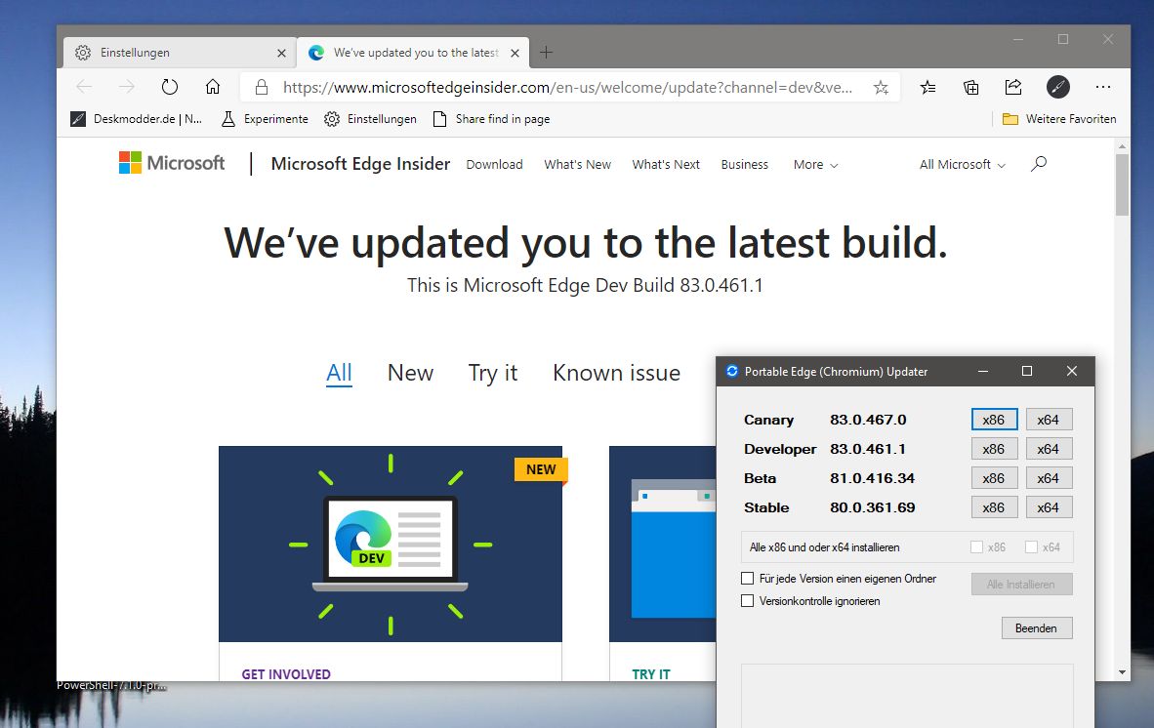The width and height of the screenshot is (1154, 728).
Task: Click x86 button for Stable
Action: [994, 507]
